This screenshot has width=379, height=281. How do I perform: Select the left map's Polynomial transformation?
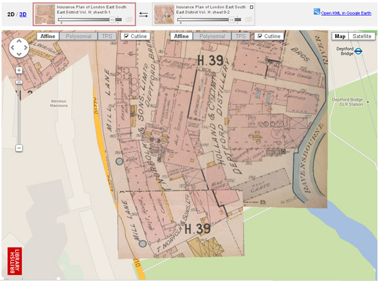click(x=78, y=36)
